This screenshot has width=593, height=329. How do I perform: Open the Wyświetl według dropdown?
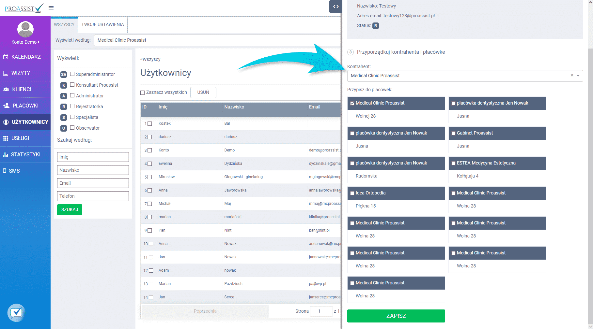pos(218,40)
